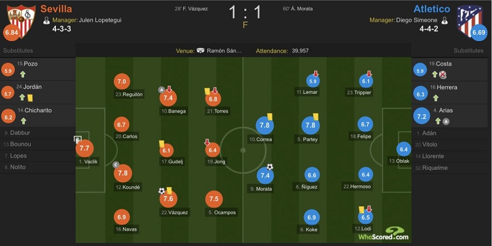Click the stadium icon beside Venue

200,51
